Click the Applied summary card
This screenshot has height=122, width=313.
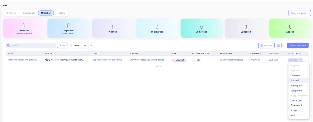[290, 28]
